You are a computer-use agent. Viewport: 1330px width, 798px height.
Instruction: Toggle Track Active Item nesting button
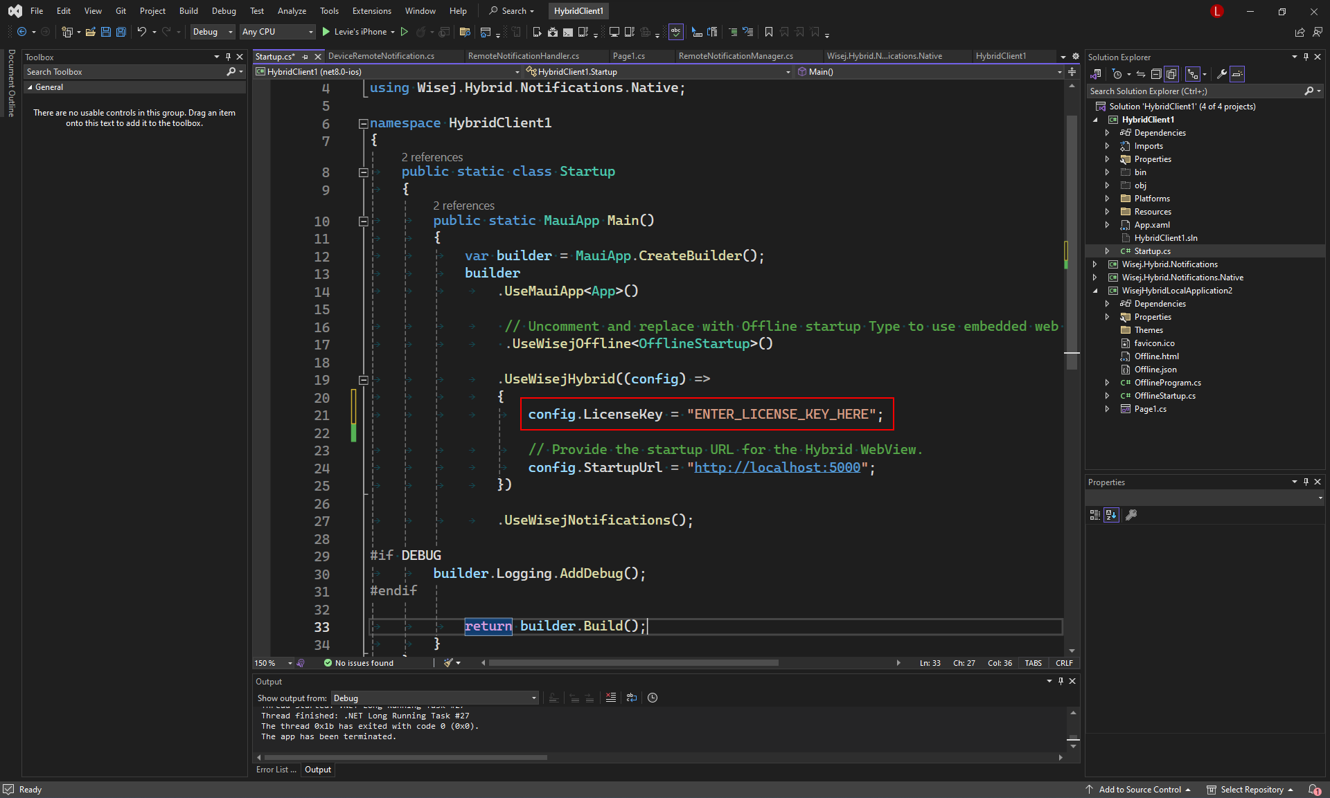pos(1192,74)
